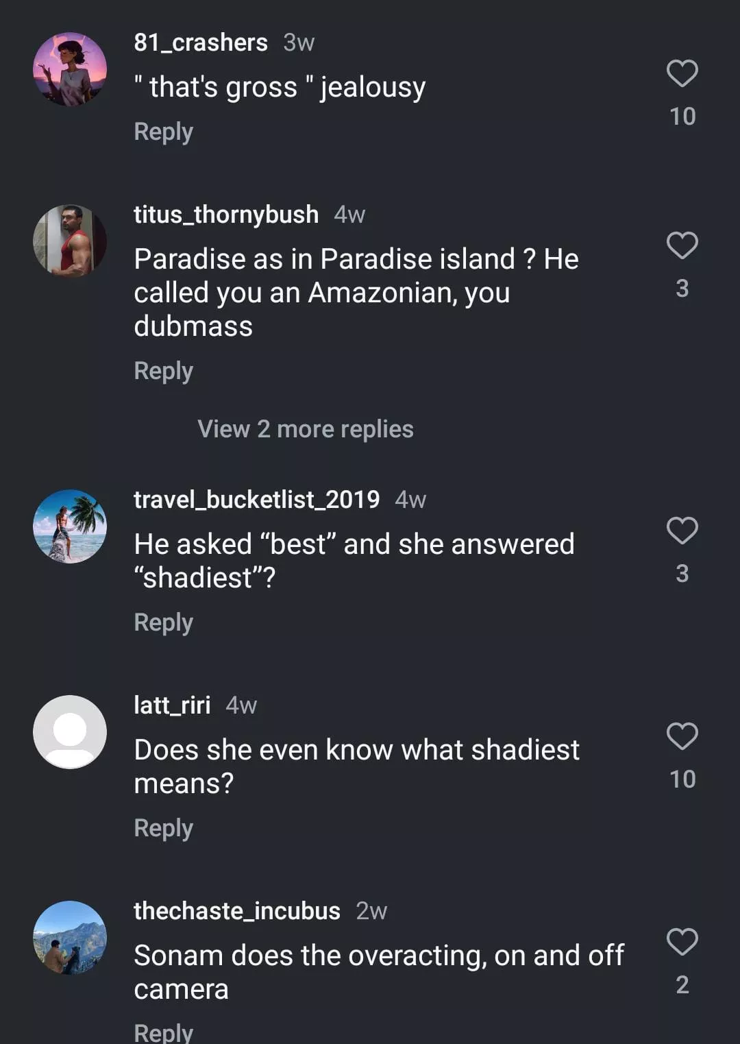The height and width of the screenshot is (1044, 740).
Task: Open thechaste_incubus username link
Action: point(237,911)
